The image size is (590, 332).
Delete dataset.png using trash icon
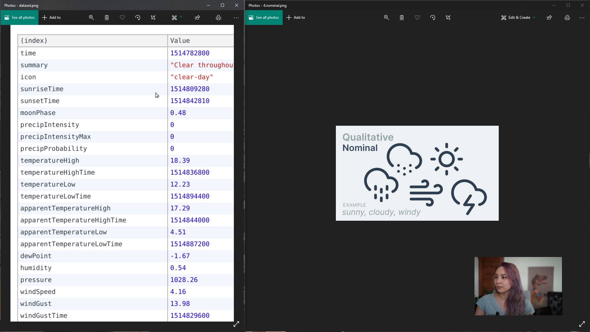pyautogui.click(x=107, y=18)
